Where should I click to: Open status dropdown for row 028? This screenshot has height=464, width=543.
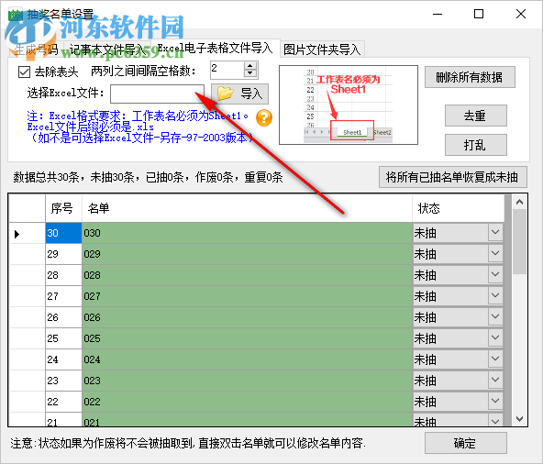click(x=495, y=275)
